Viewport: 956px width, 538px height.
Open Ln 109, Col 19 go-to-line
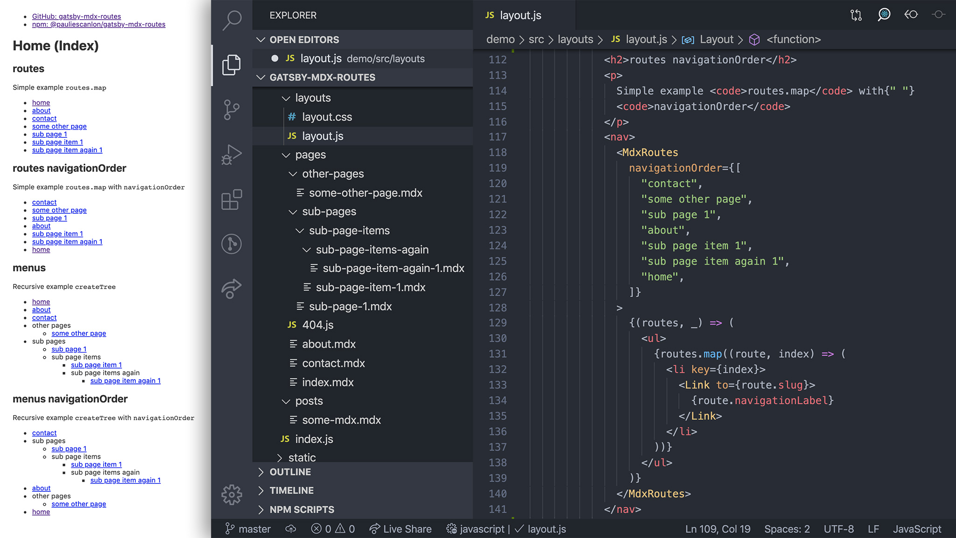(x=718, y=529)
